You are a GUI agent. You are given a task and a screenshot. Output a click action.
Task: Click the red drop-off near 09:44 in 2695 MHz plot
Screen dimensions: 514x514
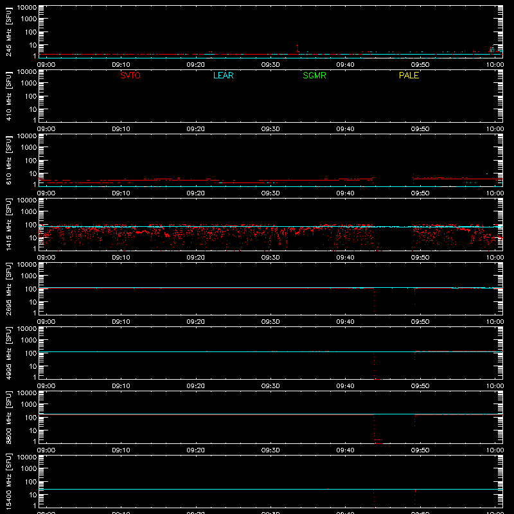pos(374,300)
